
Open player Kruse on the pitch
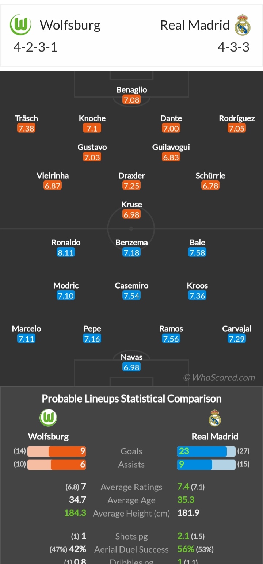coord(131,205)
